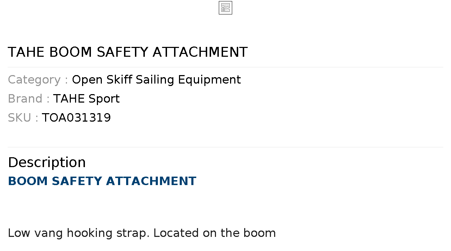Click the broken image placeholder icon

[x=225, y=8]
